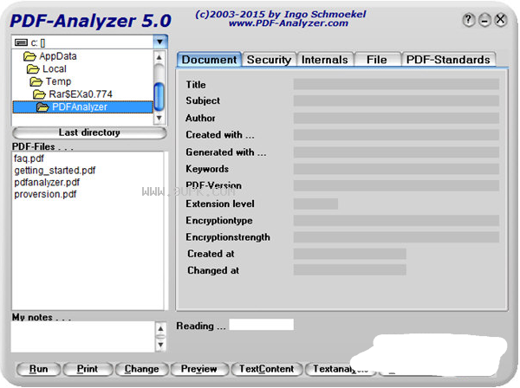Select the Temp folder in the tree
Screen dimensions: 520x388
58,81
